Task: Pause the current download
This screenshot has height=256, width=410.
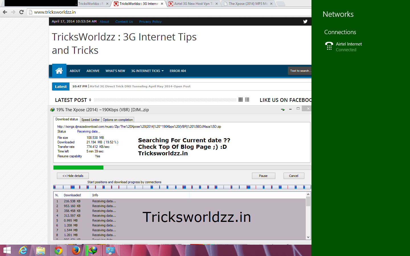Action: [263, 176]
